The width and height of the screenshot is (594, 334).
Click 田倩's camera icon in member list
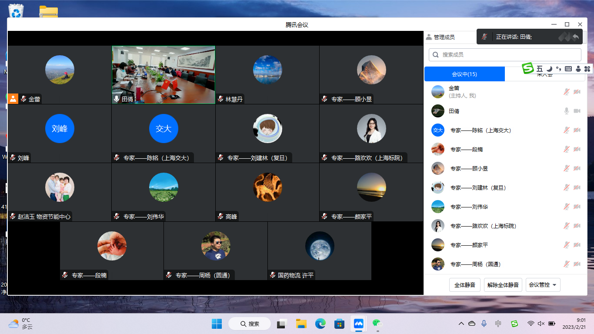[x=577, y=111]
